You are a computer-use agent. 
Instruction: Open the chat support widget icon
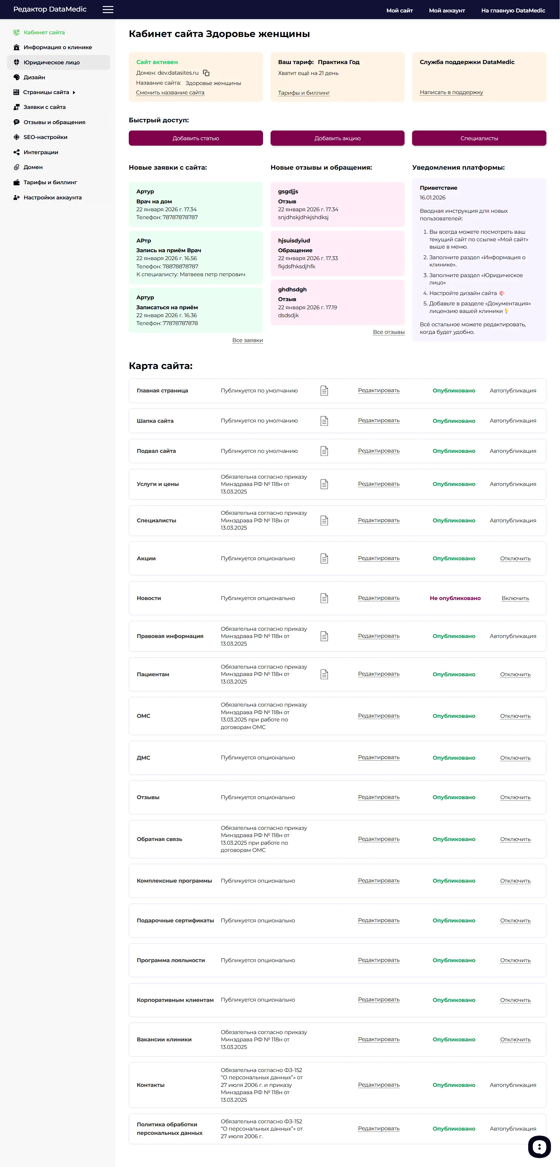click(539, 1146)
